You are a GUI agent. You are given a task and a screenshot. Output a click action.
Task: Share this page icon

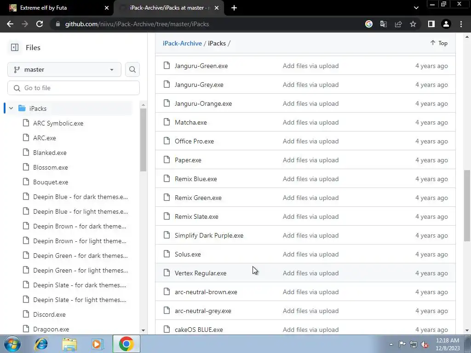pos(398,24)
